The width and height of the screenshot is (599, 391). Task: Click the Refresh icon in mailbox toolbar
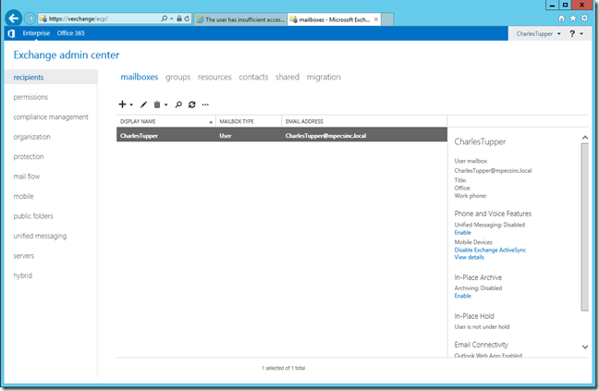[x=191, y=104]
